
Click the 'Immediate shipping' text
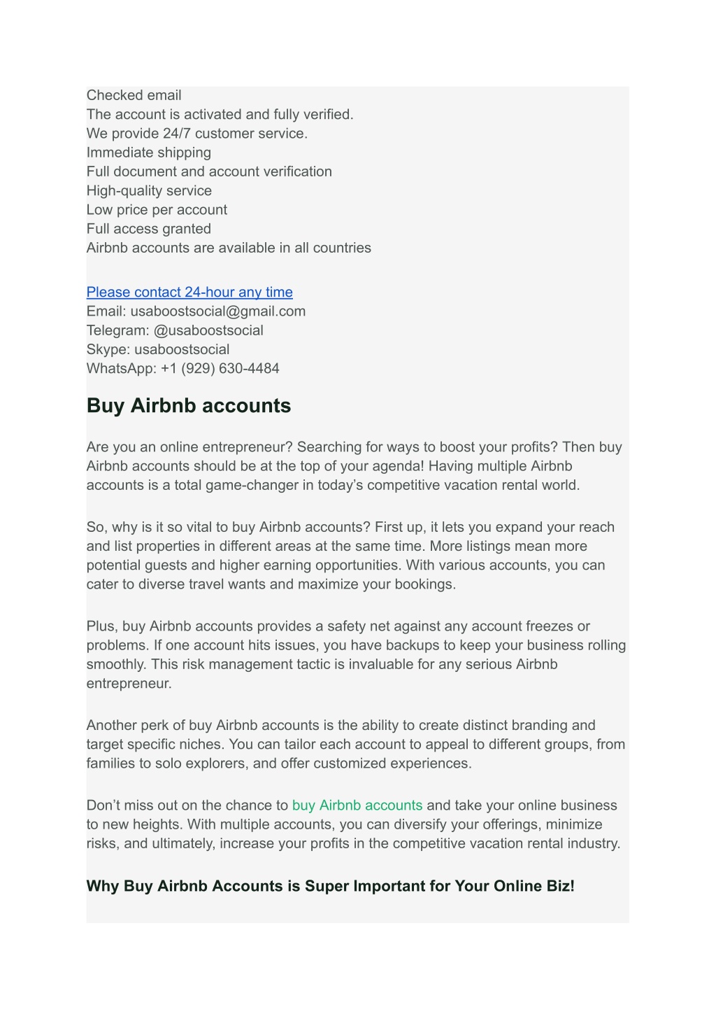pos(149,152)
